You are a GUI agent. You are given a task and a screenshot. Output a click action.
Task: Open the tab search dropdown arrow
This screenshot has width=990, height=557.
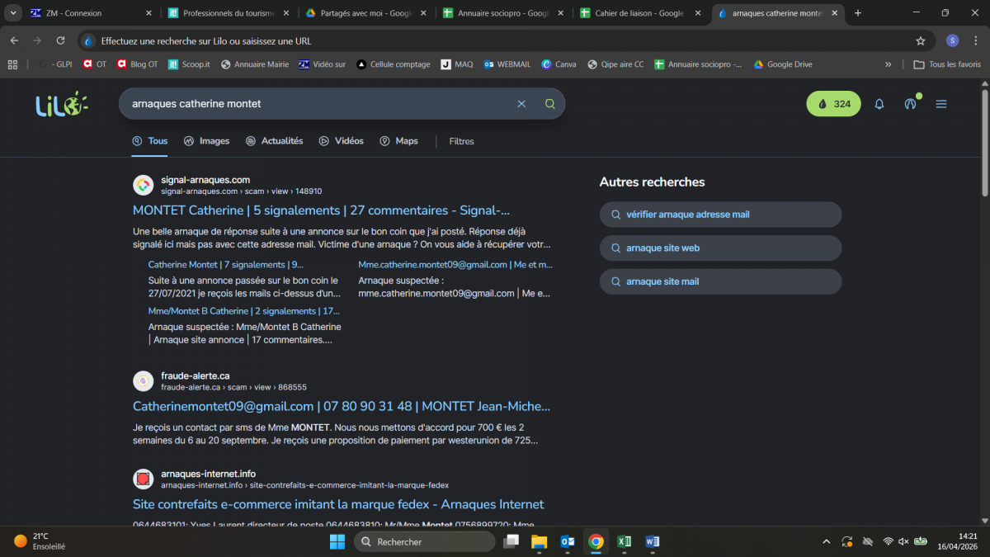tap(14, 13)
